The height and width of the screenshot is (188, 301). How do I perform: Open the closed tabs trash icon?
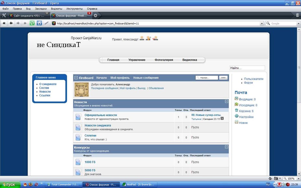pyautogui.click(x=297, y=15)
